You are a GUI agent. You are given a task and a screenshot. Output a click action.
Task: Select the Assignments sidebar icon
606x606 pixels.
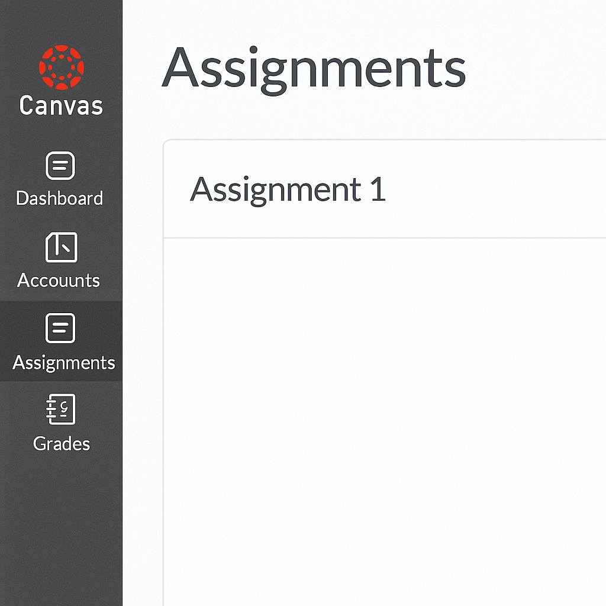pos(60,328)
